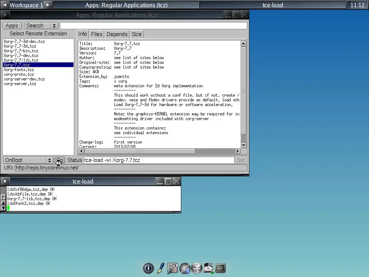Image resolution: width=369 pixels, height=277 pixels.
Task: Open window menu icon of tce-load window
Action: (5, 181)
